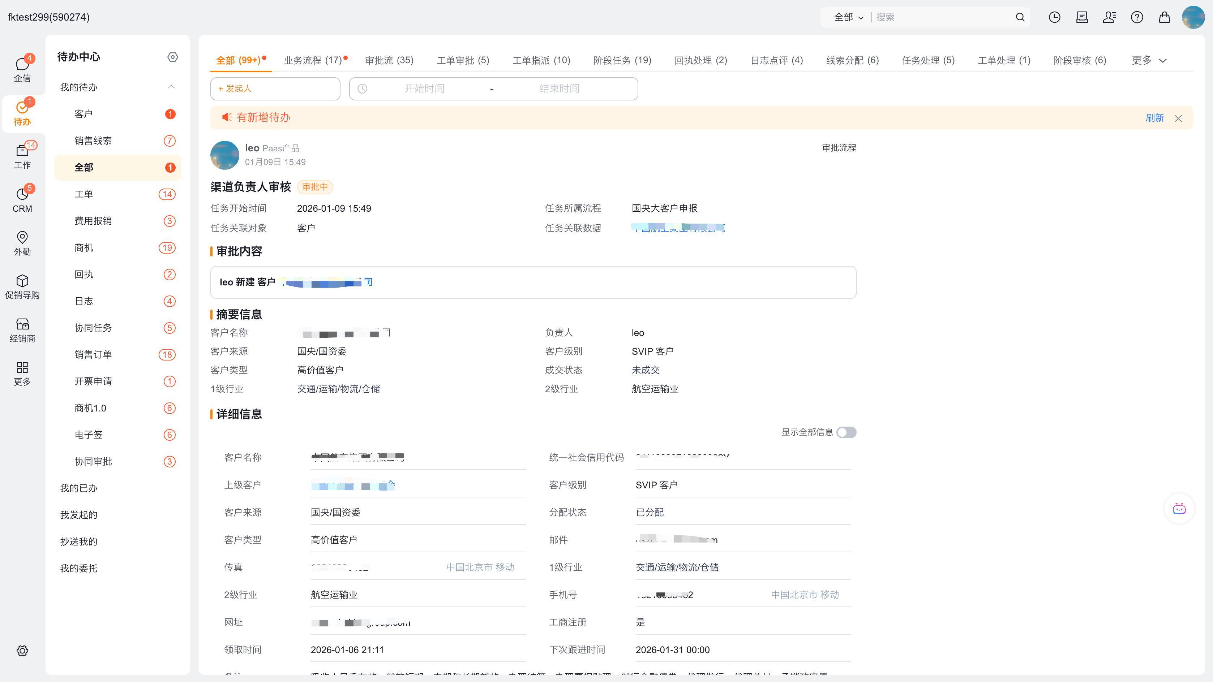Select 销售订单 in the sidebar list
Screen dimensions: 1213x682
(x=93, y=354)
